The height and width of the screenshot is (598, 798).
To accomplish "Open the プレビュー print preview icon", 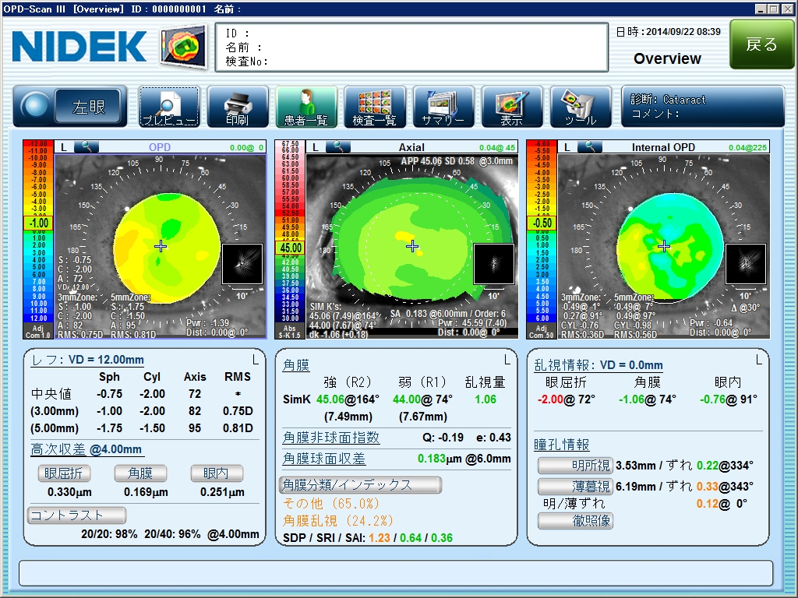I will (x=169, y=107).
